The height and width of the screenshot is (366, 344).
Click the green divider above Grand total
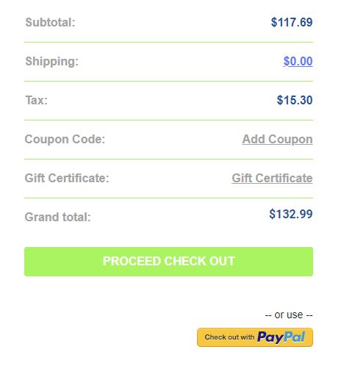tap(168, 198)
